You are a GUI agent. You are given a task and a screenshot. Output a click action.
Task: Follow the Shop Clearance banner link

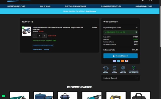click(91, 11)
